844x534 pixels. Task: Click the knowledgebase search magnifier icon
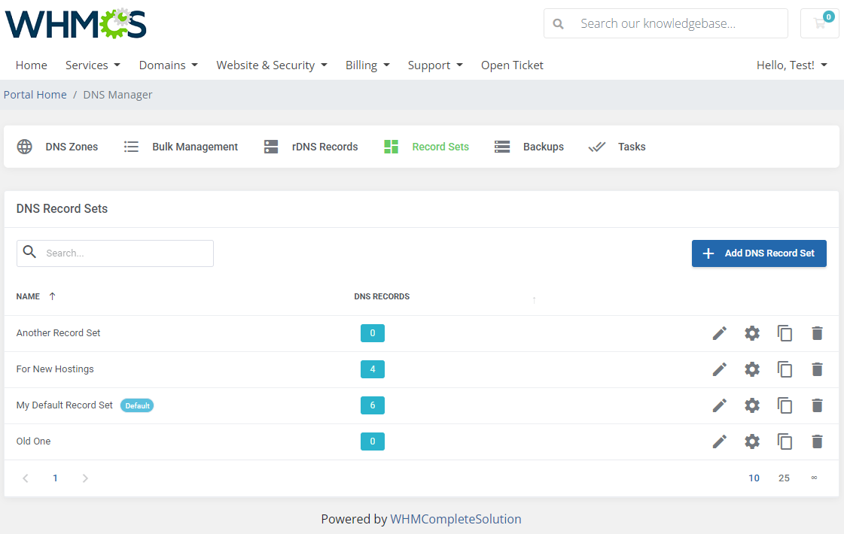pyautogui.click(x=558, y=23)
